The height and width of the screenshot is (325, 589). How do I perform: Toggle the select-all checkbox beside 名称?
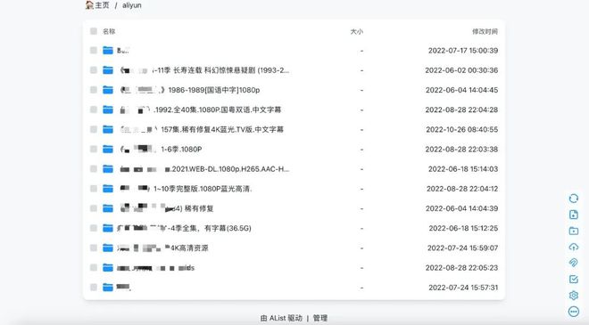(94, 31)
